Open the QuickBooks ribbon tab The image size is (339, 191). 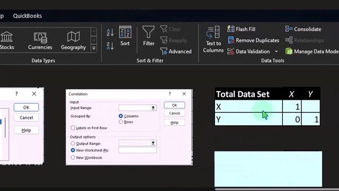pyautogui.click(x=28, y=16)
